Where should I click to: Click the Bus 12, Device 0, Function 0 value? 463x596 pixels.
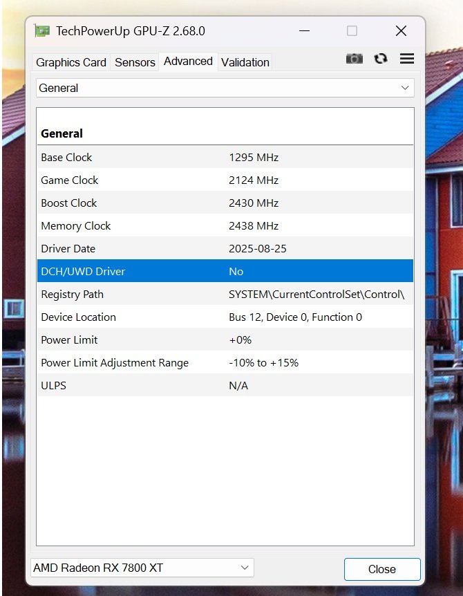point(295,317)
